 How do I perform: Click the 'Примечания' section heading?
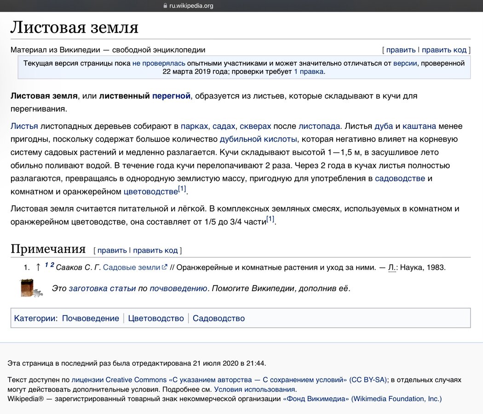point(48,248)
